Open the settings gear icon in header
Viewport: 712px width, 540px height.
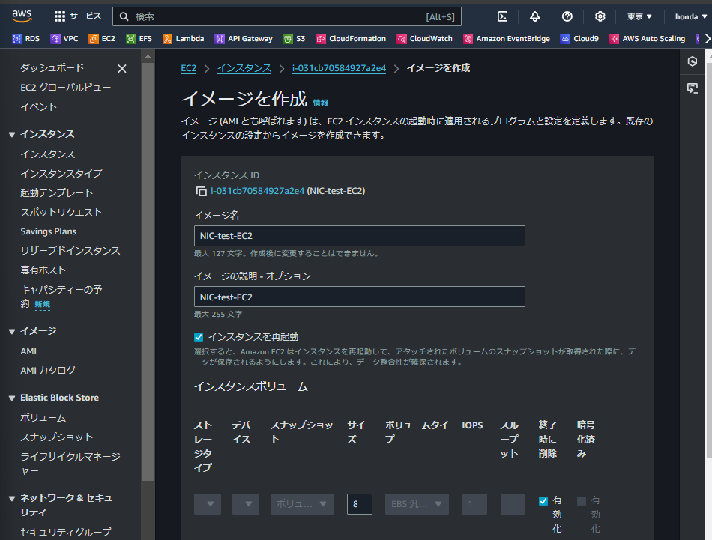pos(600,16)
